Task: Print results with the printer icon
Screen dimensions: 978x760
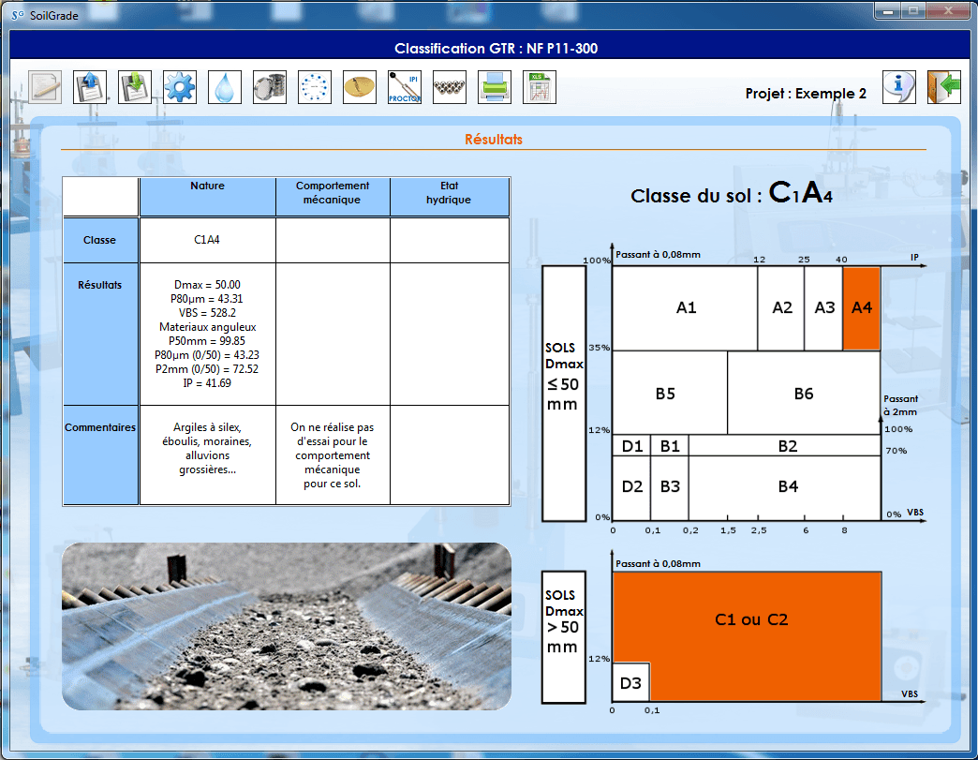Action: 494,87
